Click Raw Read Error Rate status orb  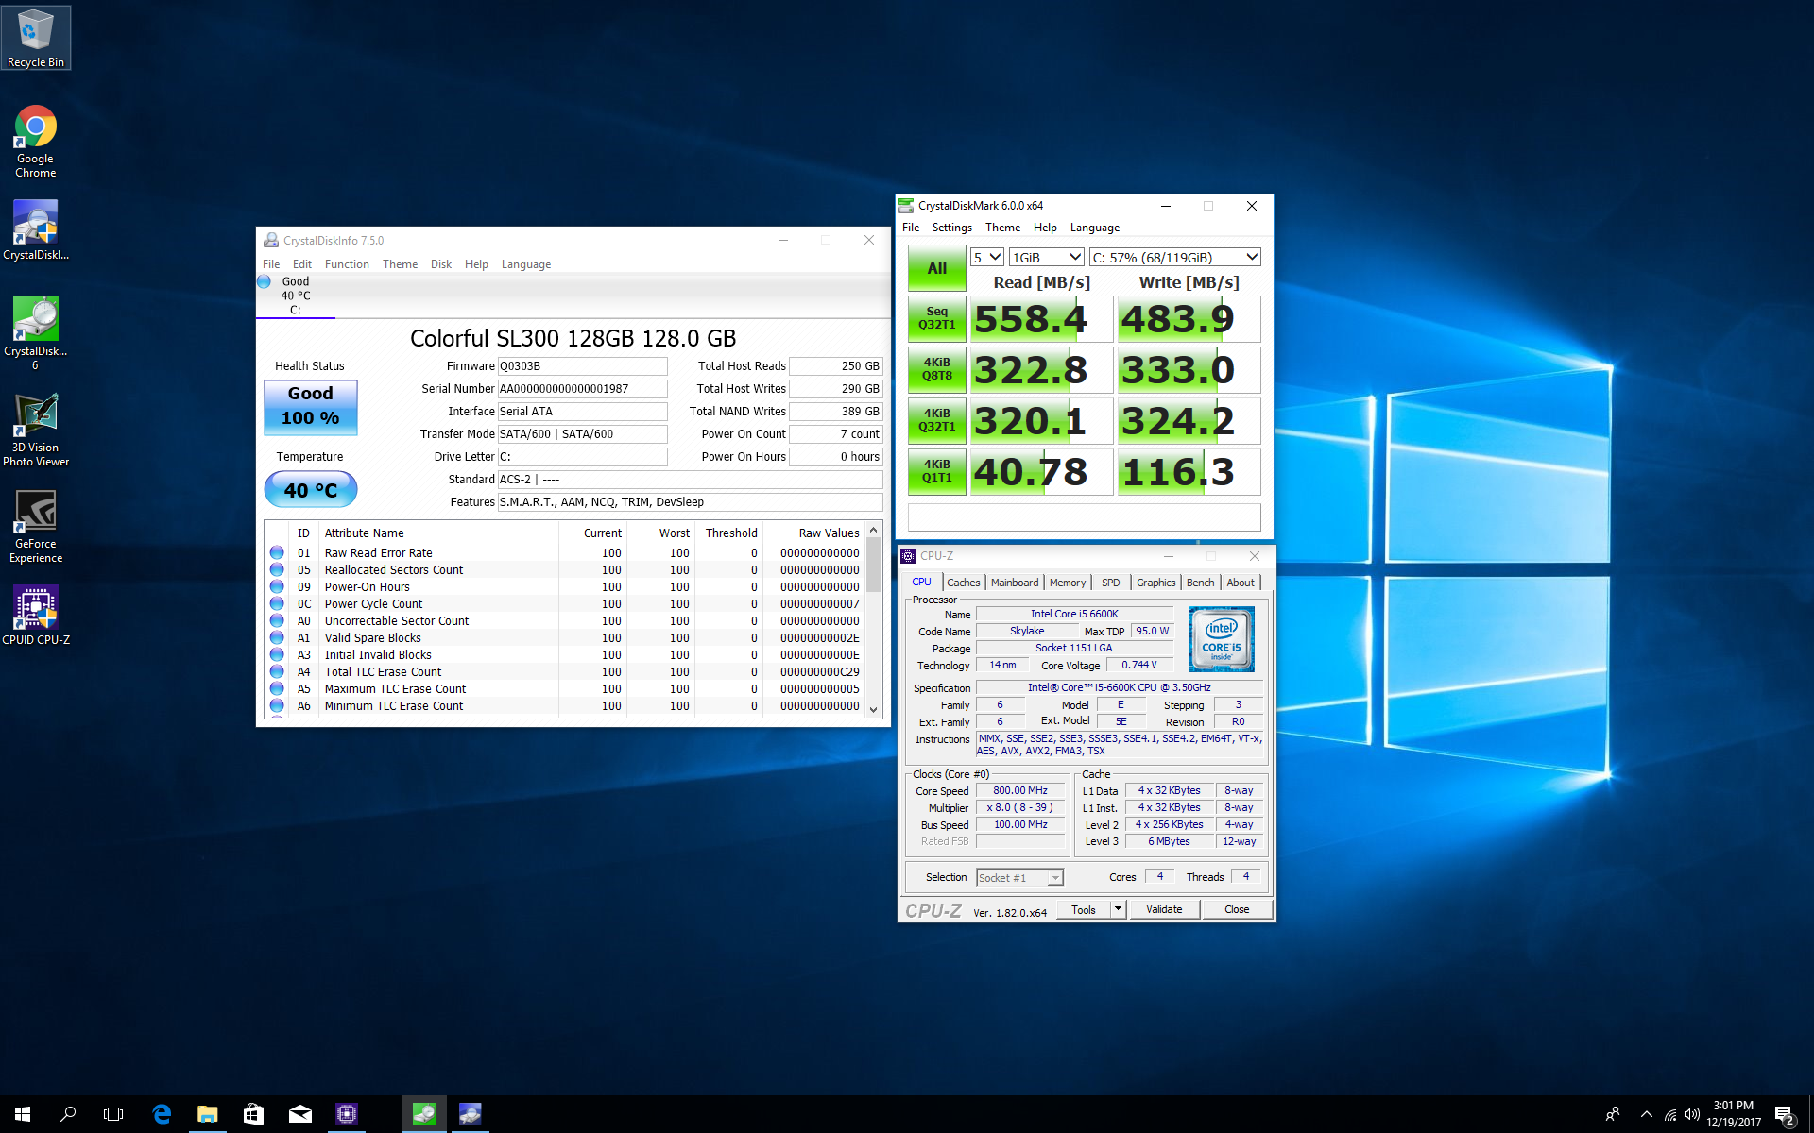tap(277, 552)
